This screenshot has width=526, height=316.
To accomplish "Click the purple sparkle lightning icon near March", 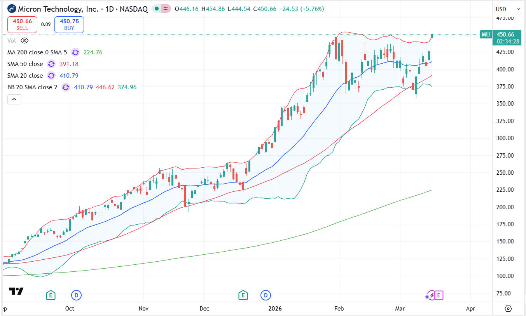I will tap(430, 296).
